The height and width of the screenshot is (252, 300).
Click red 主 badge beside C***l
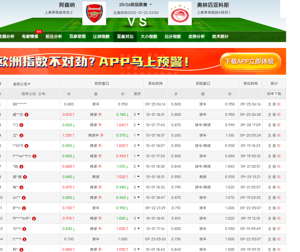tap(24, 239)
